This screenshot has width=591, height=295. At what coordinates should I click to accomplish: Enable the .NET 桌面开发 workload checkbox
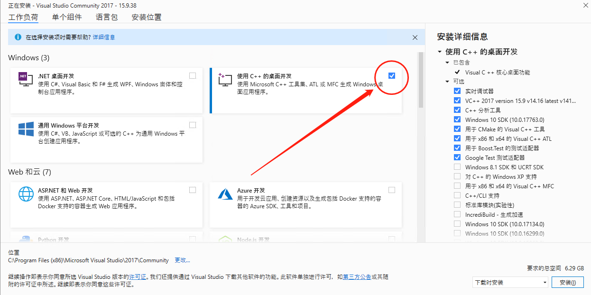193,76
